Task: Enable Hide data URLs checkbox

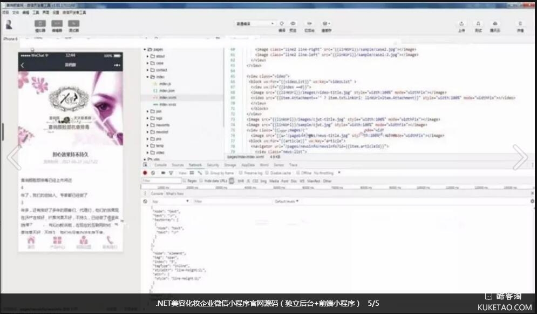Action: point(201,181)
